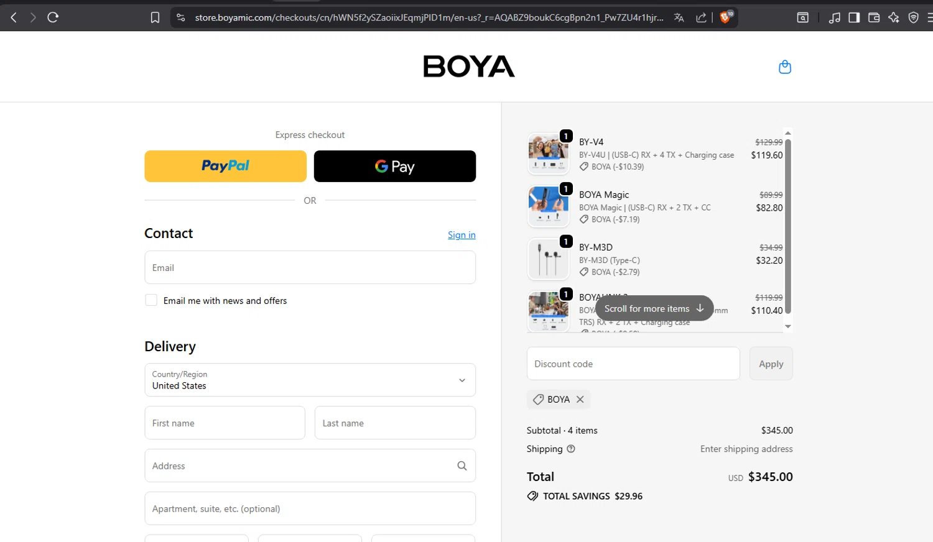Open the Brave Shields icon
The width and height of the screenshot is (933, 542).
725,17
